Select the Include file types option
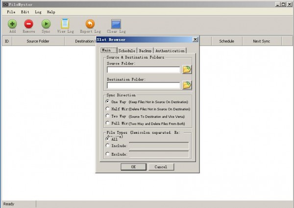This screenshot has height=208, width=294. tap(108, 146)
